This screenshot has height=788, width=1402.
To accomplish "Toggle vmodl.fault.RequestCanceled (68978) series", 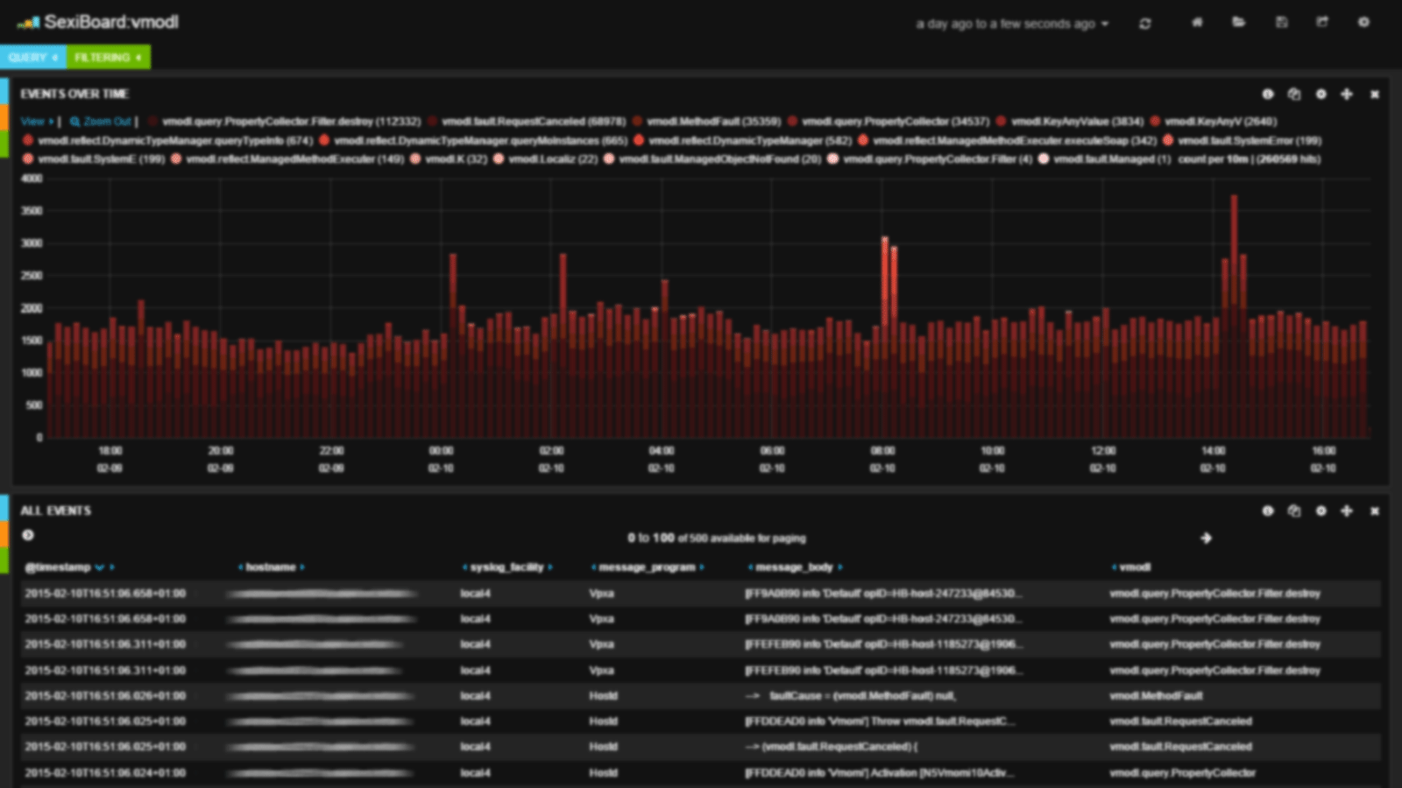I will point(535,122).
